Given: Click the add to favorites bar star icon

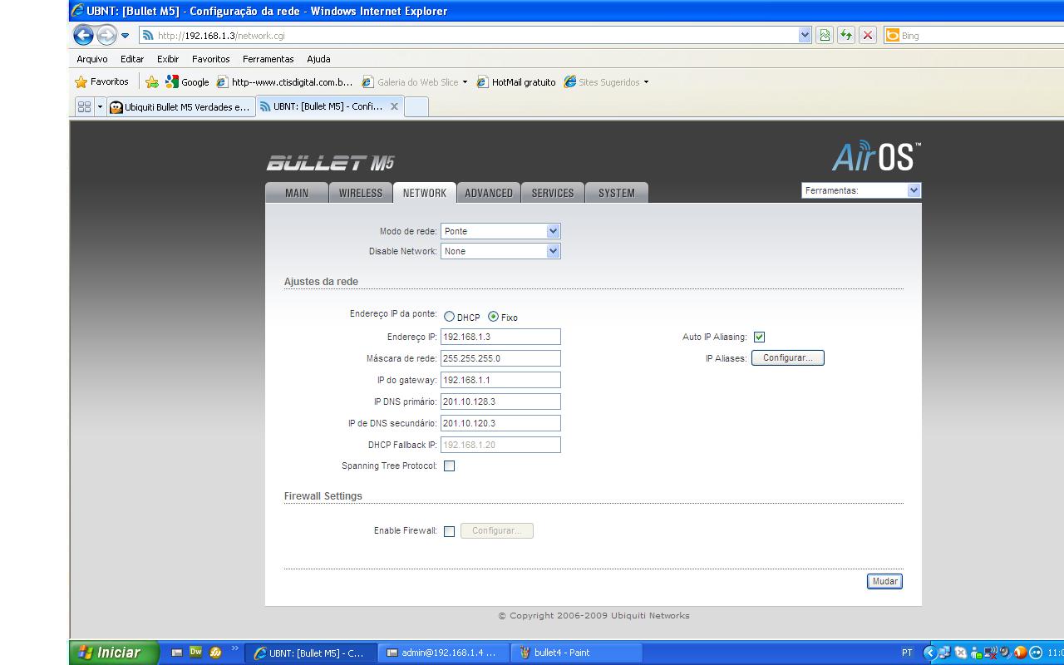Looking at the screenshot, I should click(x=151, y=81).
